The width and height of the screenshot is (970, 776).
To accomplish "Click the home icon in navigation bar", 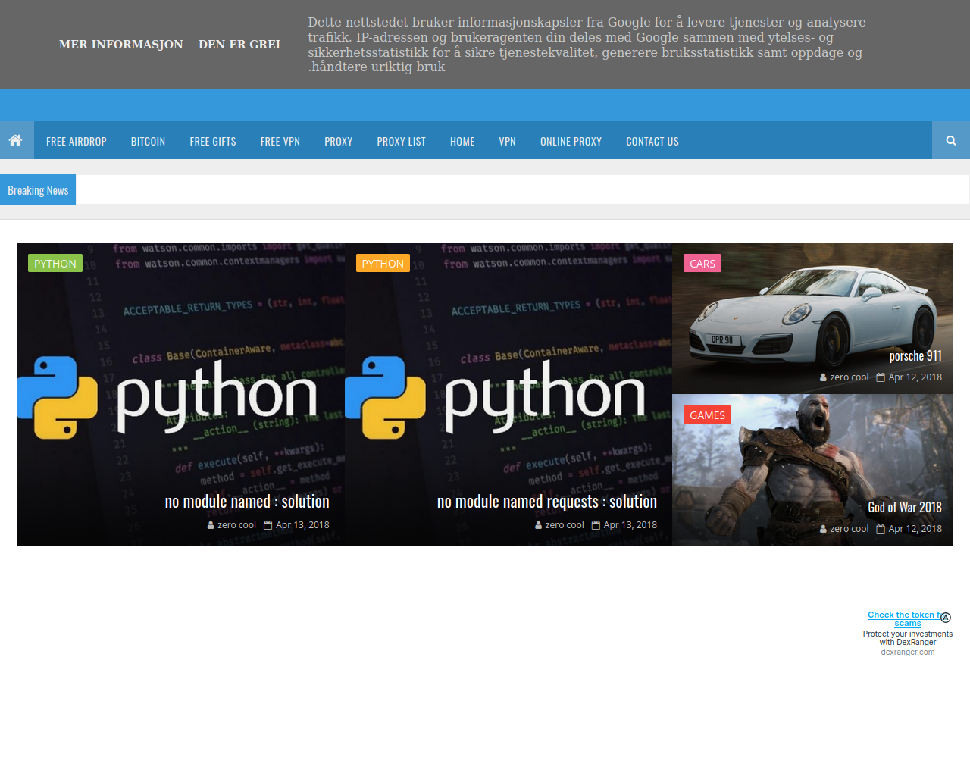I will tap(16, 140).
